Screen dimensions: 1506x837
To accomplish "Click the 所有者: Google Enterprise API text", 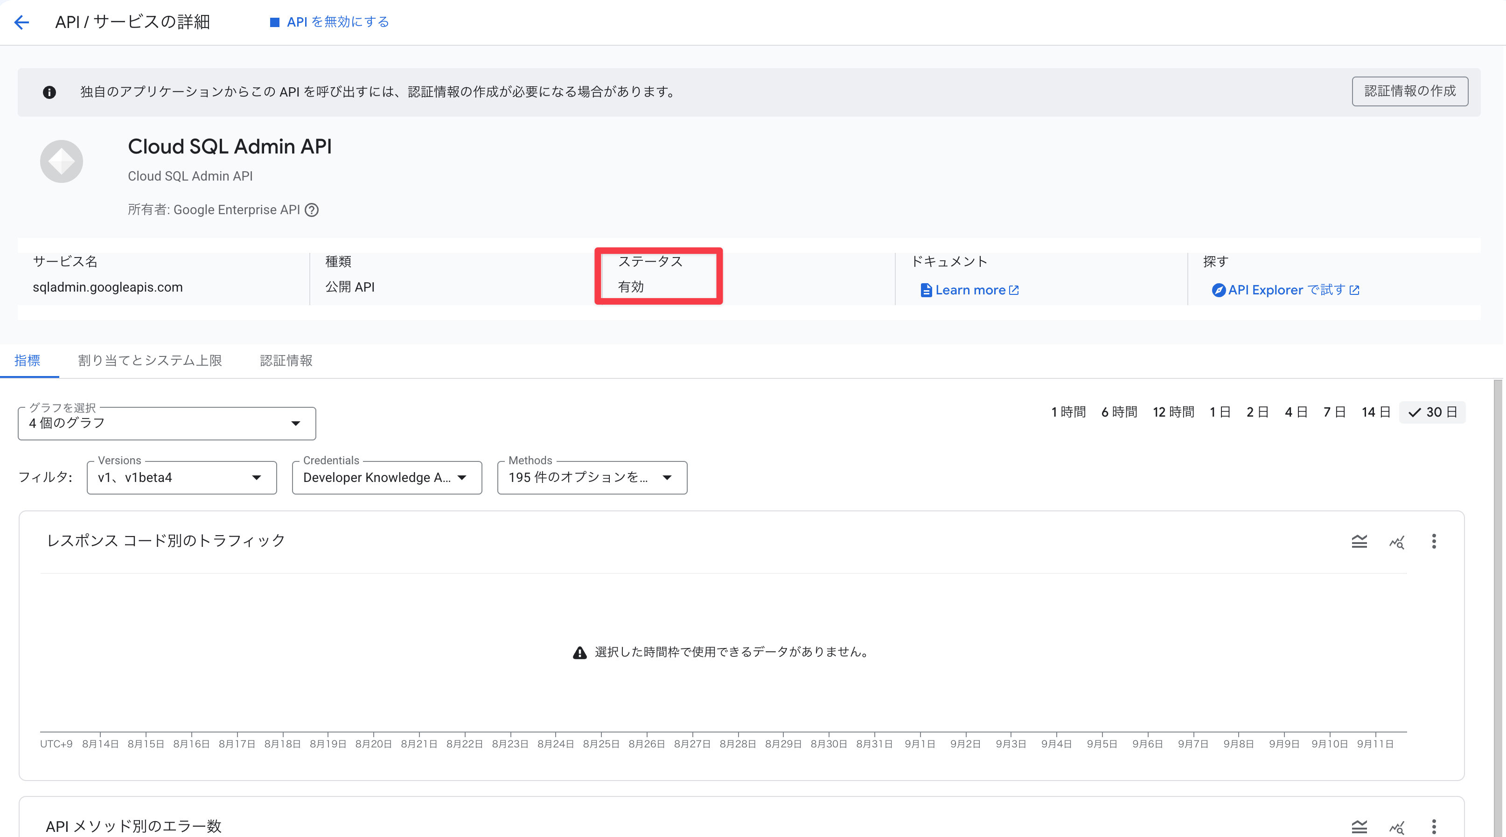I will (213, 210).
